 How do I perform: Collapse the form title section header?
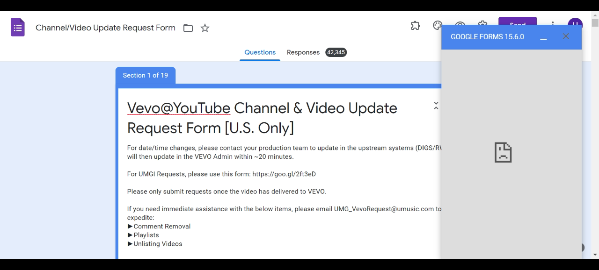(x=436, y=106)
